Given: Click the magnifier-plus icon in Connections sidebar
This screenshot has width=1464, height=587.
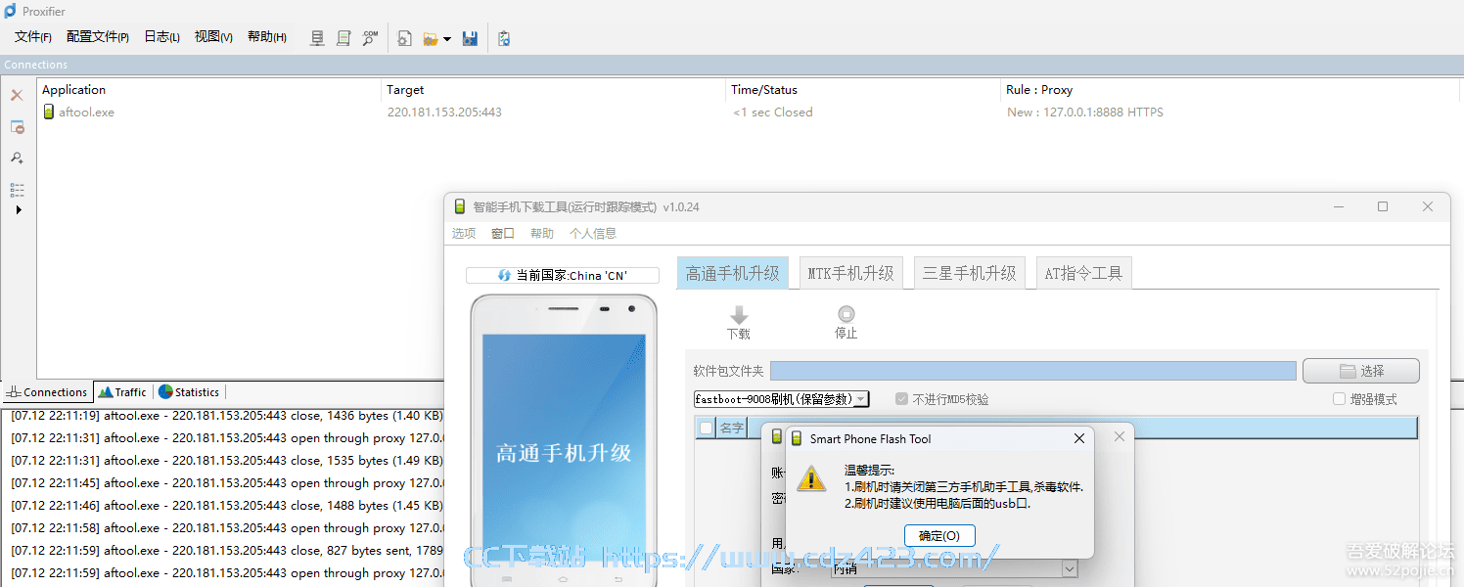Looking at the screenshot, I should [18, 158].
